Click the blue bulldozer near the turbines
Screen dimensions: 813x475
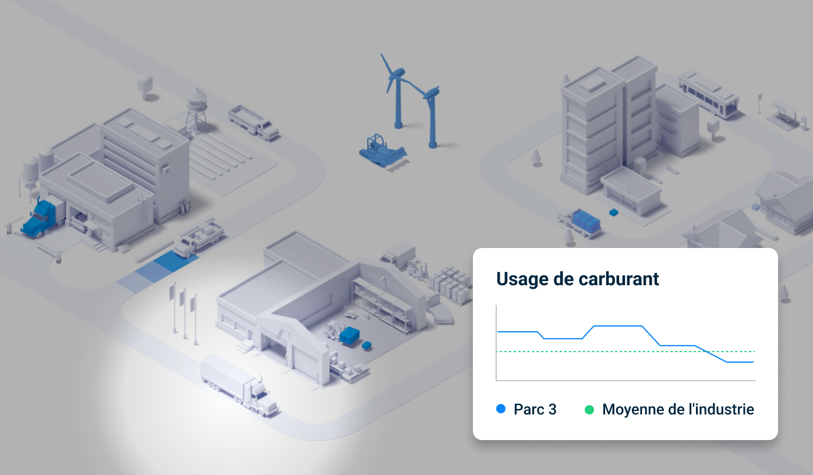coord(381,148)
